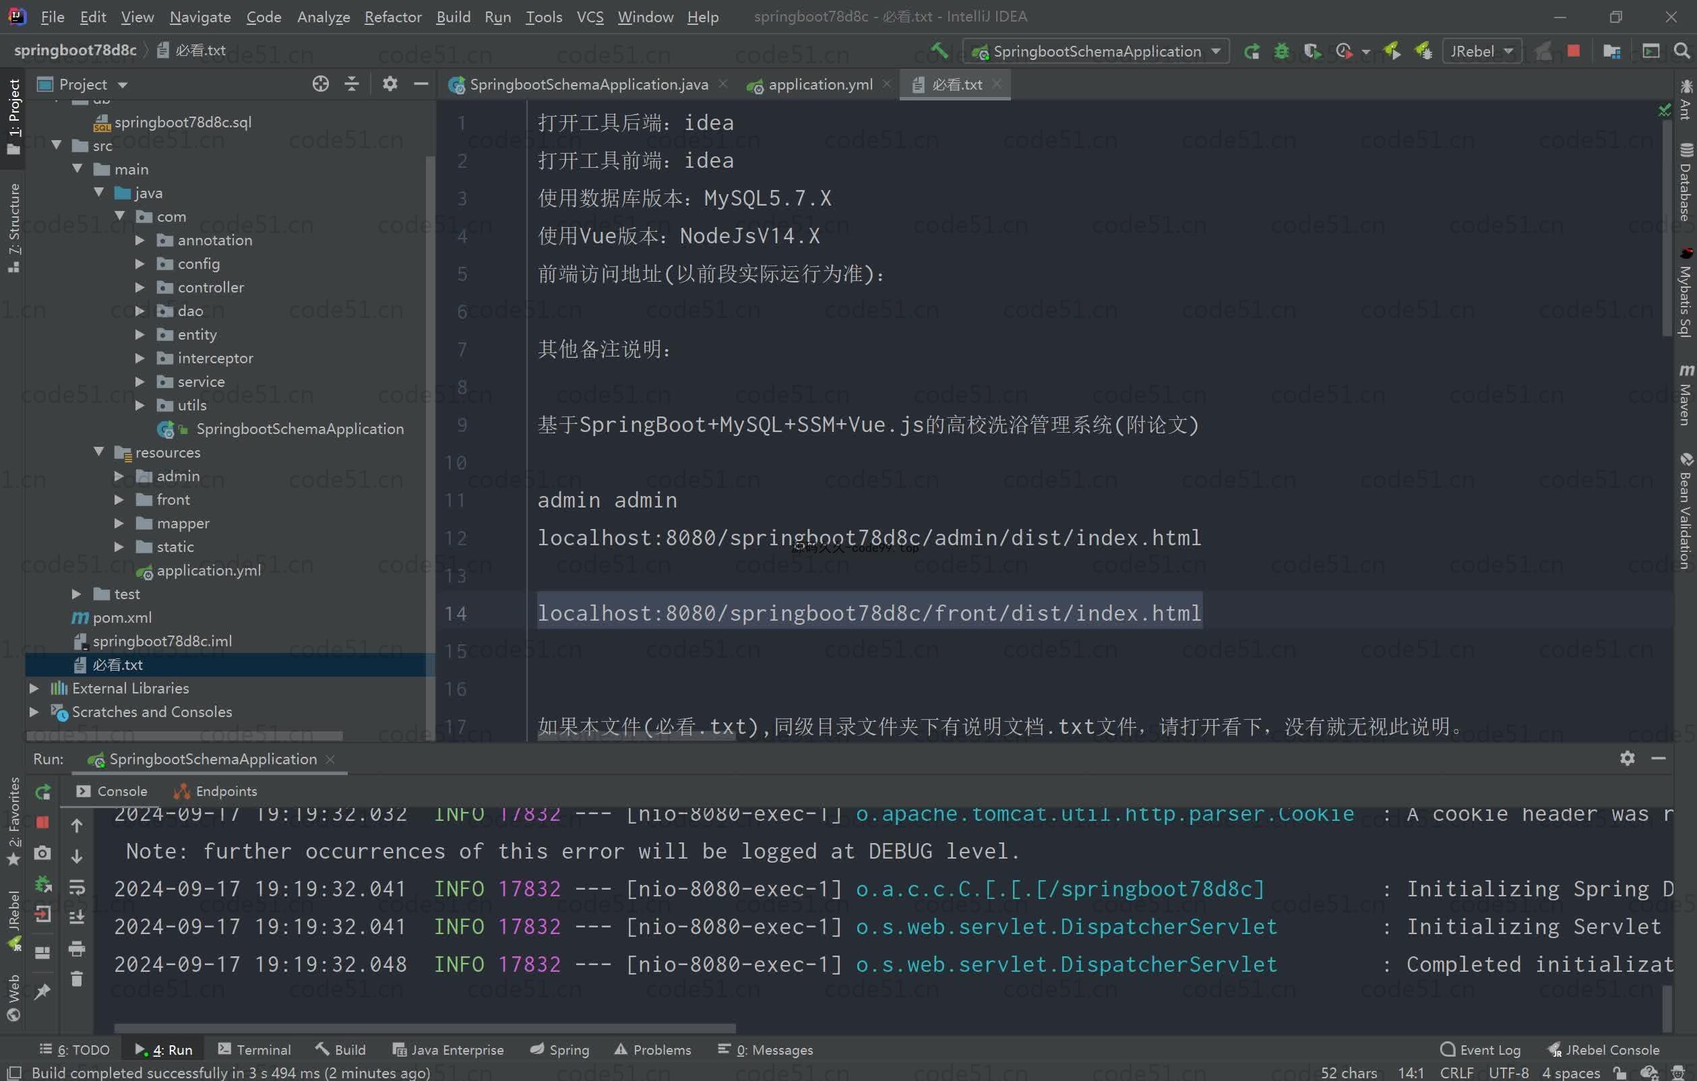
Task: Open the VCS menu
Action: click(x=590, y=16)
